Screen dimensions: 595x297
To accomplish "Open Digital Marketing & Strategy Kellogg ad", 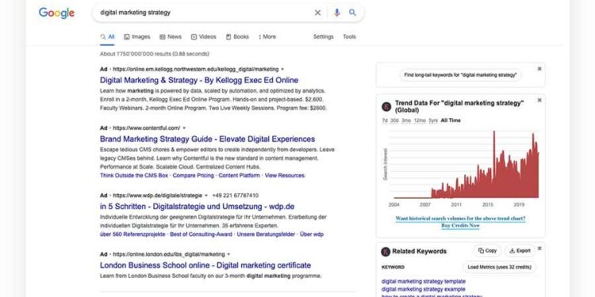I will point(199,80).
